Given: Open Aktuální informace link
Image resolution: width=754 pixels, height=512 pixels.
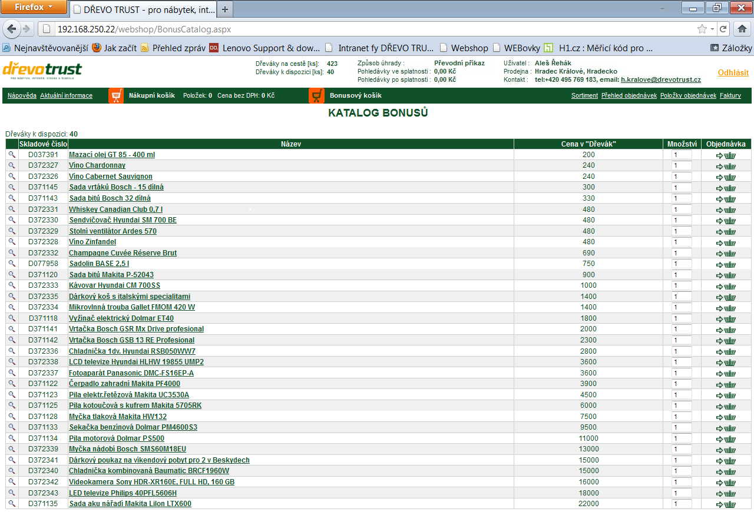Looking at the screenshot, I should point(66,95).
